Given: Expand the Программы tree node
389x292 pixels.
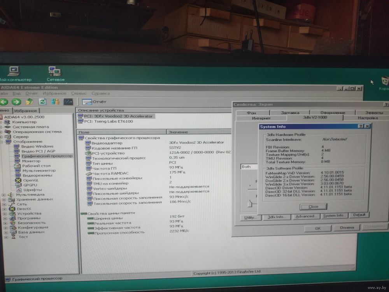Looking at the screenshot, I should (x=5, y=218).
